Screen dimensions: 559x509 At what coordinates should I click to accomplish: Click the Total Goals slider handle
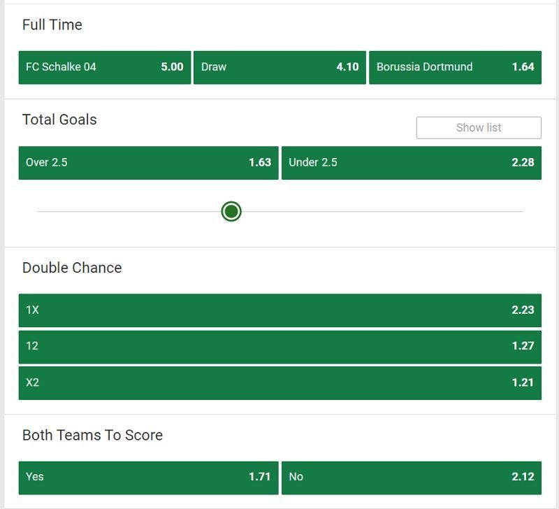click(231, 212)
